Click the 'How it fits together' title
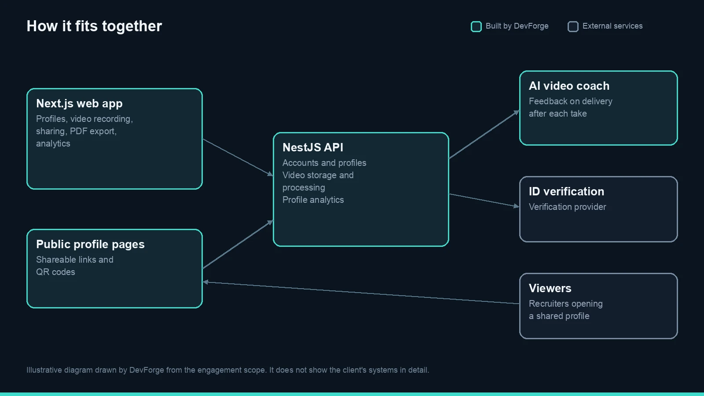 (x=94, y=26)
